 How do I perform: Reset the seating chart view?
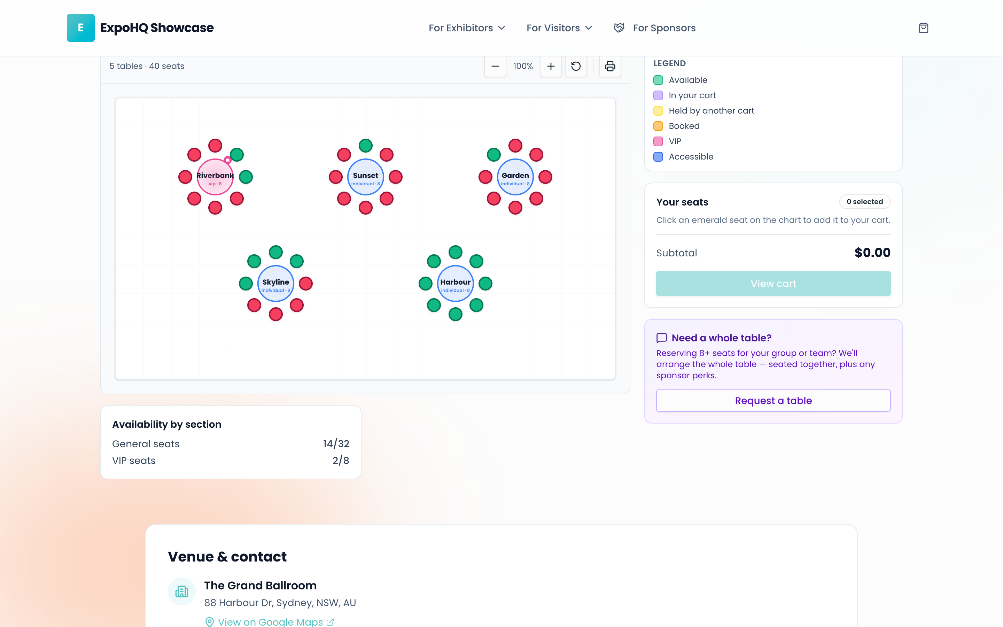[576, 66]
